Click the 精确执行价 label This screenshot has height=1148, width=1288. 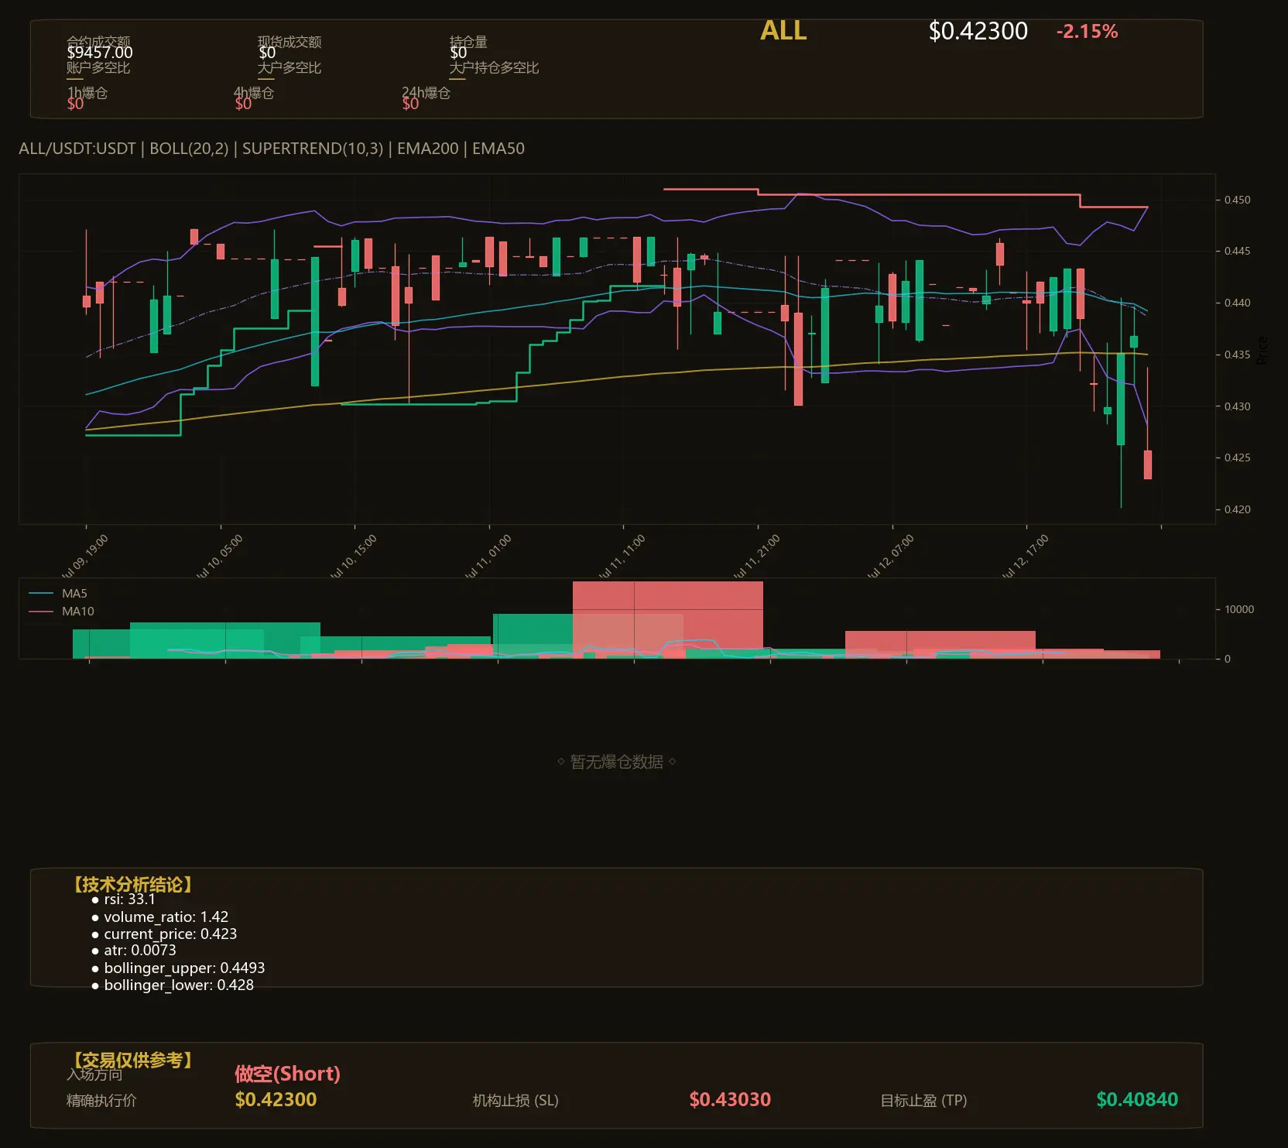point(101,1101)
